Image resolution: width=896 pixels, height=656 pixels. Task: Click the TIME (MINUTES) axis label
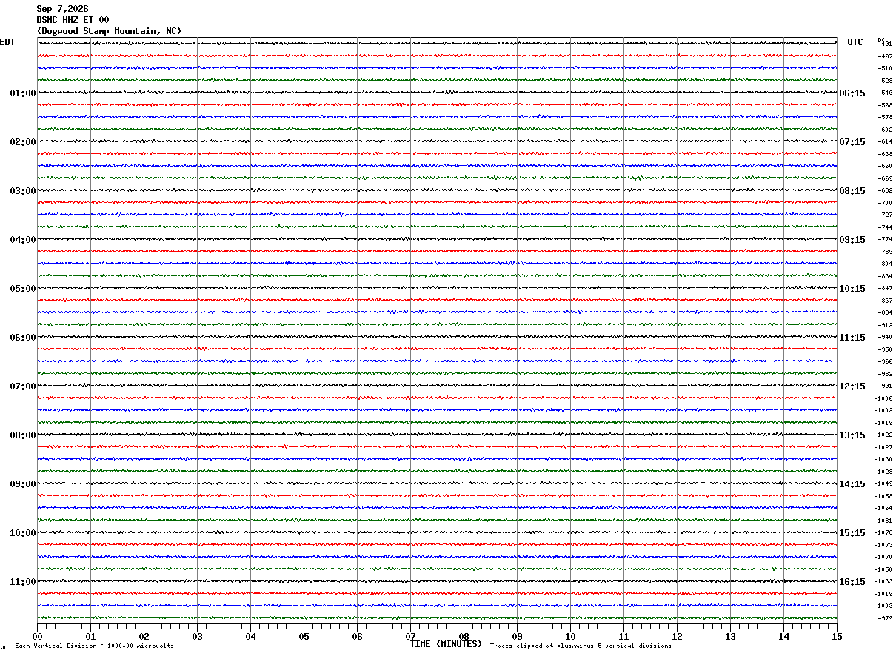[x=446, y=644]
